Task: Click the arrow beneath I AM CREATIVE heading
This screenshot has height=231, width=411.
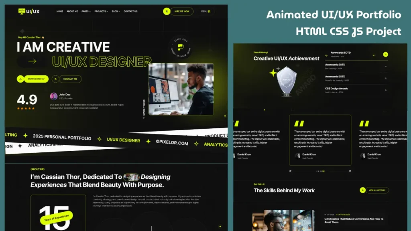Action: (x=32, y=61)
